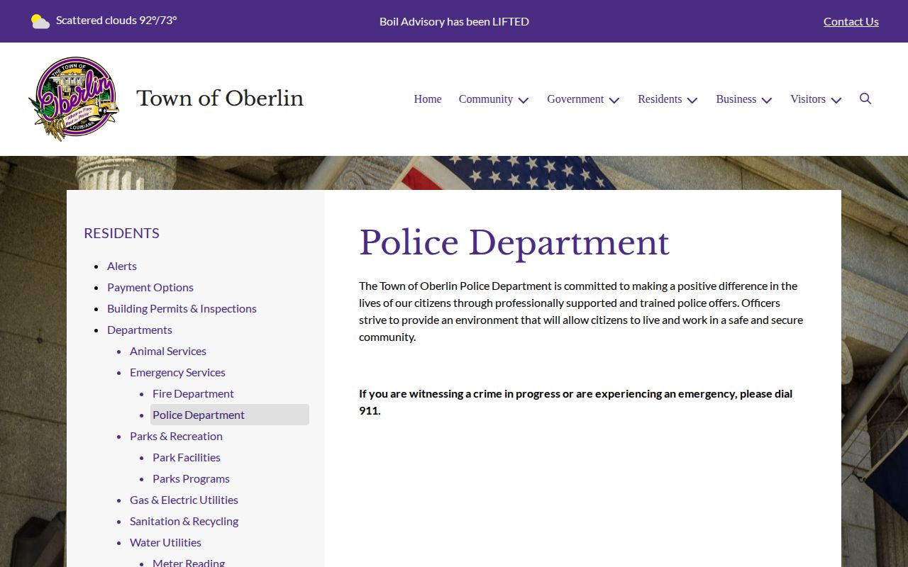Go to the Home menu item
Viewport: 908px width, 567px height.
[x=428, y=99]
